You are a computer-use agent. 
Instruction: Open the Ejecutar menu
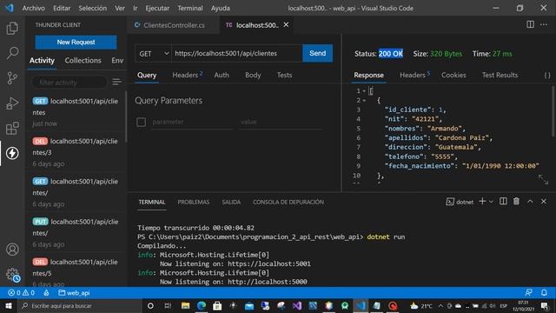(157, 8)
